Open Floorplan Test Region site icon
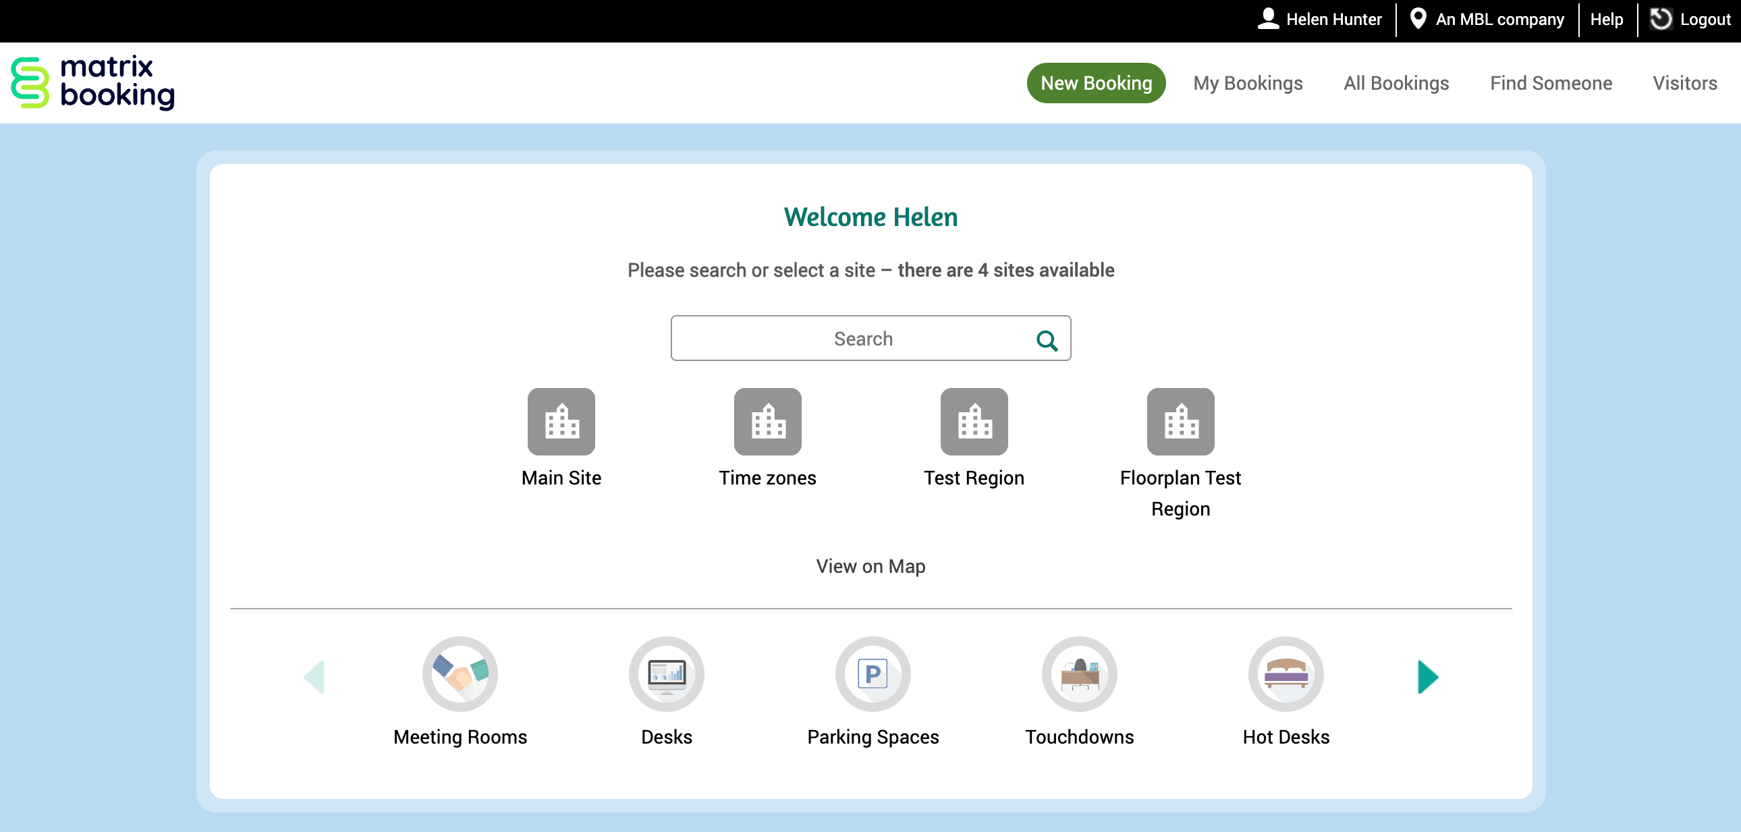 point(1180,421)
